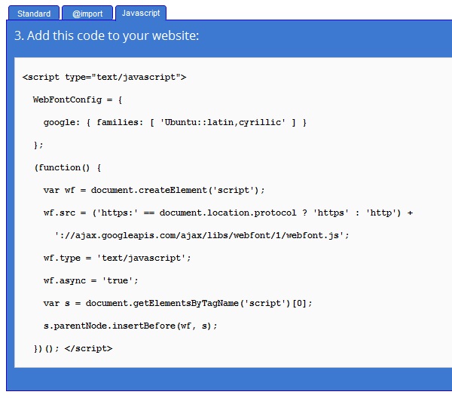452x407 pixels.
Task: Click the closing }; of WebFontConfig
Action: (38, 145)
